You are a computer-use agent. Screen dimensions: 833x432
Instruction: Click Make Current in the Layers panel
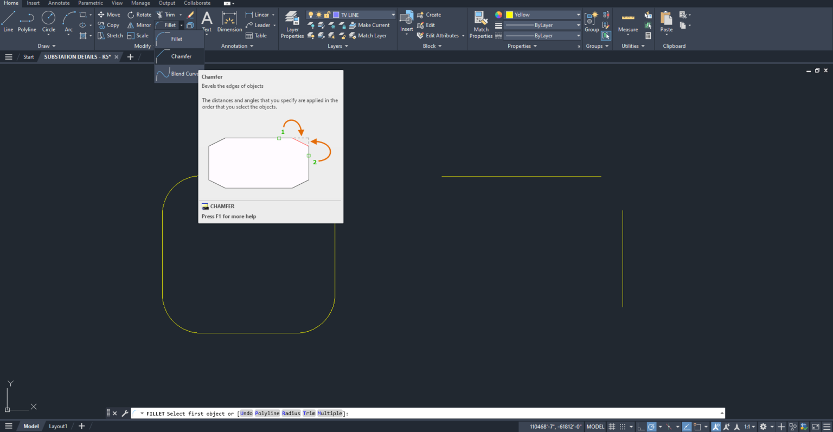[373, 25]
